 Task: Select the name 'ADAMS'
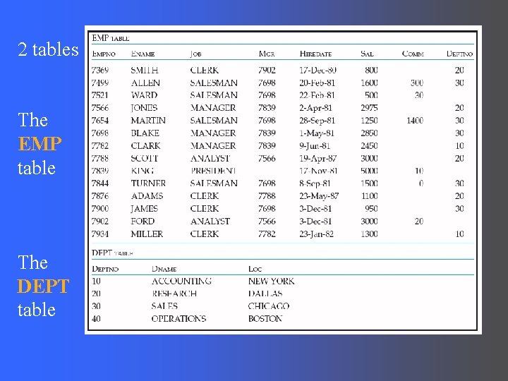point(147,196)
